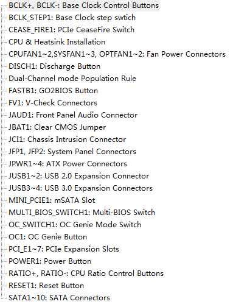The height and width of the screenshot is (307, 233).
Task: Open BCLK_STEP1: Base Clock step swtich topic
Action: [72, 18]
